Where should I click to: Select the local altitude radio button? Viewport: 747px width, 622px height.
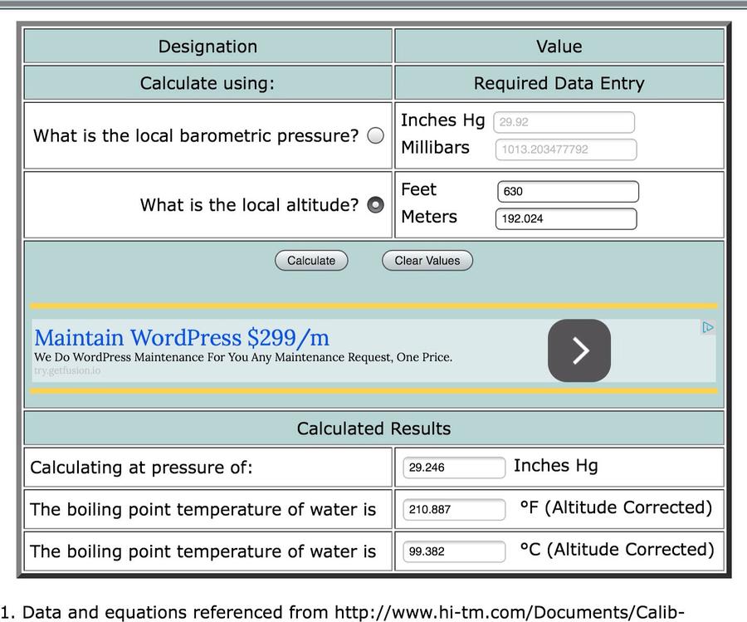(x=375, y=205)
